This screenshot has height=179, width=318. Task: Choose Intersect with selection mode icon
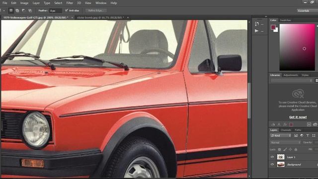click(30, 10)
